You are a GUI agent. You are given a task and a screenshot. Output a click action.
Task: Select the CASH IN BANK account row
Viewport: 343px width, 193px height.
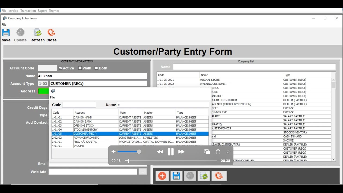[130, 121]
